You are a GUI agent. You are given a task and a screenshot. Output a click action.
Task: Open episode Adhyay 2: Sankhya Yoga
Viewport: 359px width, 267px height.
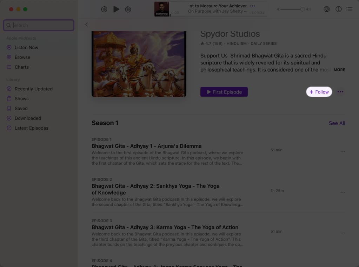point(155,189)
